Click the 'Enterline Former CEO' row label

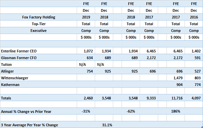[19, 51]
